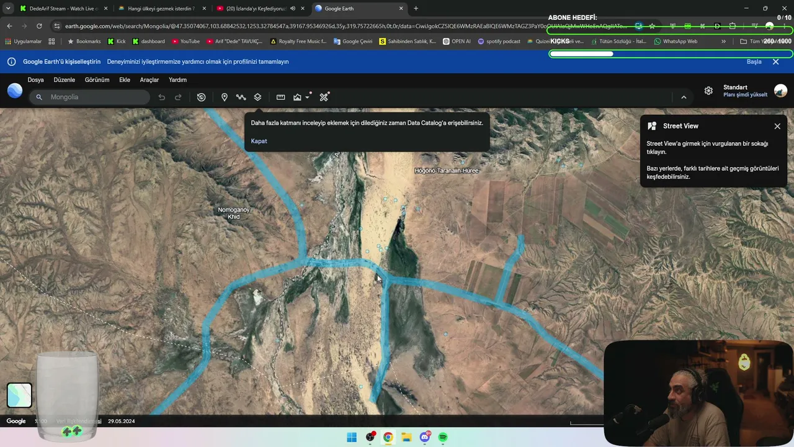
Task: Open the Ekle menu
Action: point(125,80)
